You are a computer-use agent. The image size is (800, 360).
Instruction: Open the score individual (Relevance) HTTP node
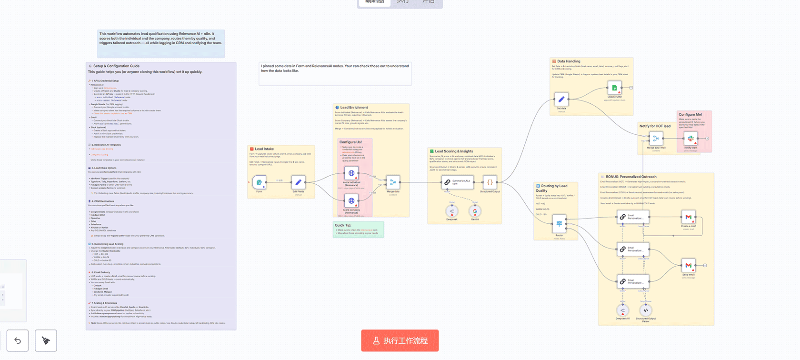(x=351, y=173)
